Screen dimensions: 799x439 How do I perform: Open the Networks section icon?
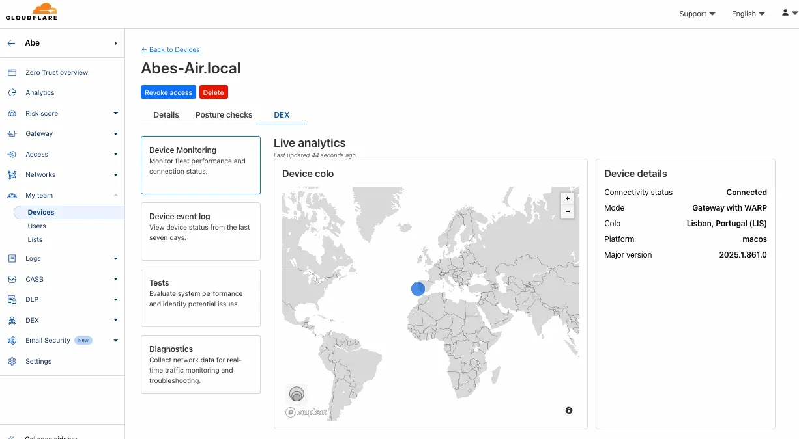12,174
